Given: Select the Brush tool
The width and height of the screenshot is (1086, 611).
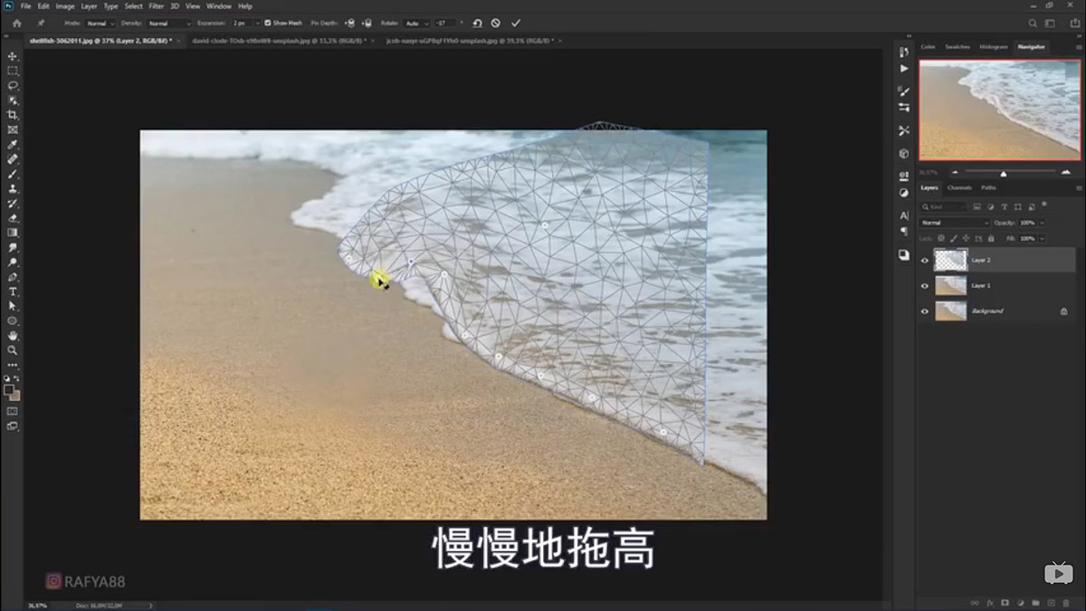Looking at the screenshot, I should click(13, 174).
